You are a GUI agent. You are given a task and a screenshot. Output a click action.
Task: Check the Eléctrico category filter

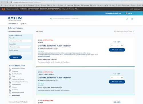point(10,87)
